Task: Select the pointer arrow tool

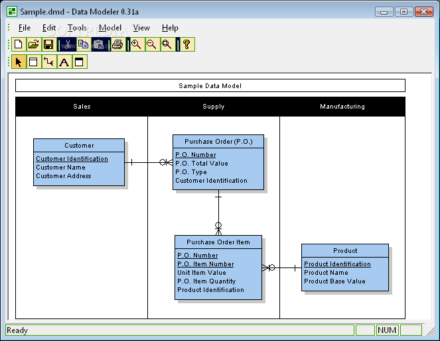Action: pyautogui.click(x=19, y=62)
